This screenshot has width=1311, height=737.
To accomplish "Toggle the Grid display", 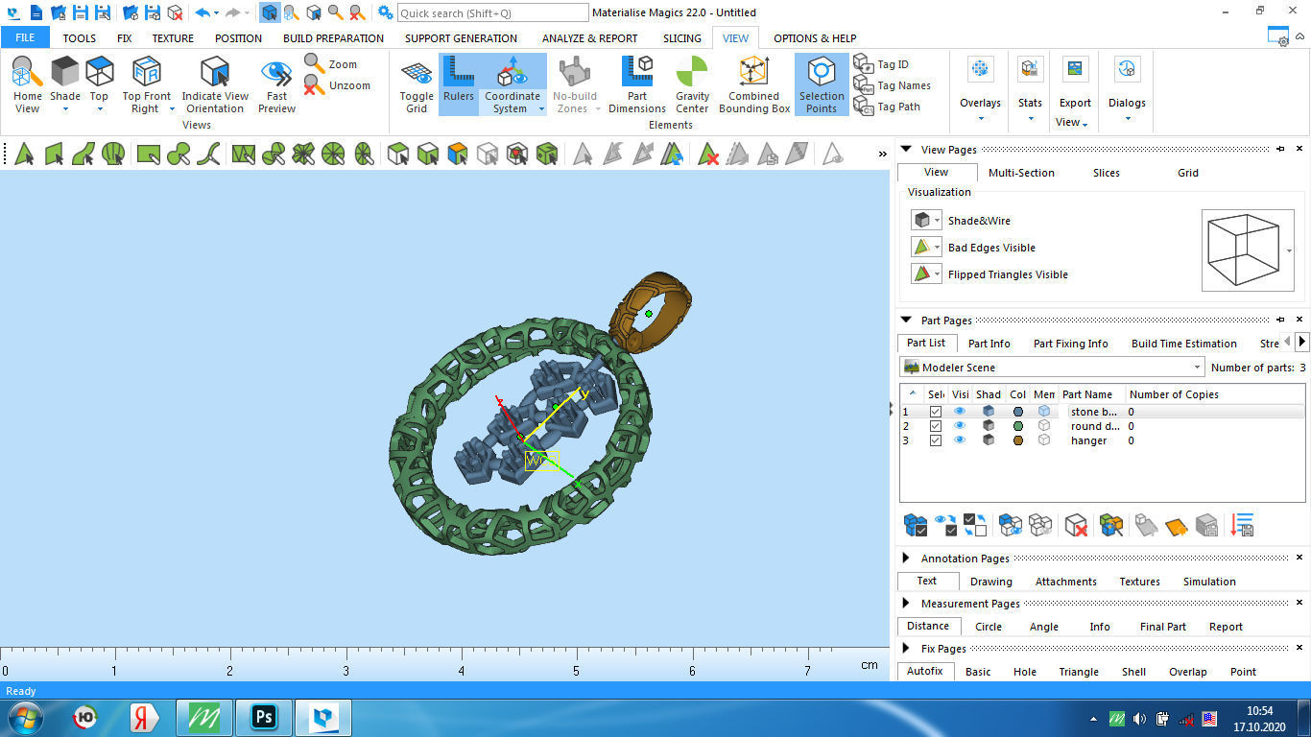I will [417, 83].
